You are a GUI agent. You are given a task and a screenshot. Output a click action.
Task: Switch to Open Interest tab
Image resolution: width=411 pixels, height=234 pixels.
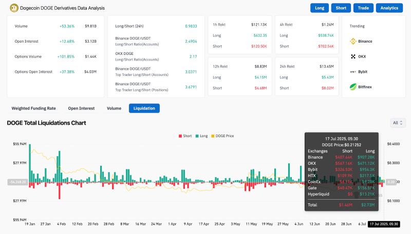(81, 108)
